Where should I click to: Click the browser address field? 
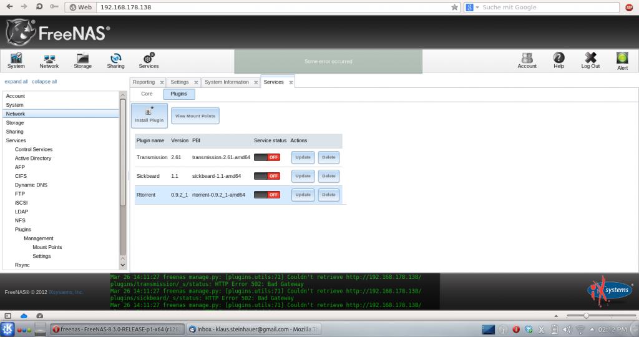(x=273, y=7)
